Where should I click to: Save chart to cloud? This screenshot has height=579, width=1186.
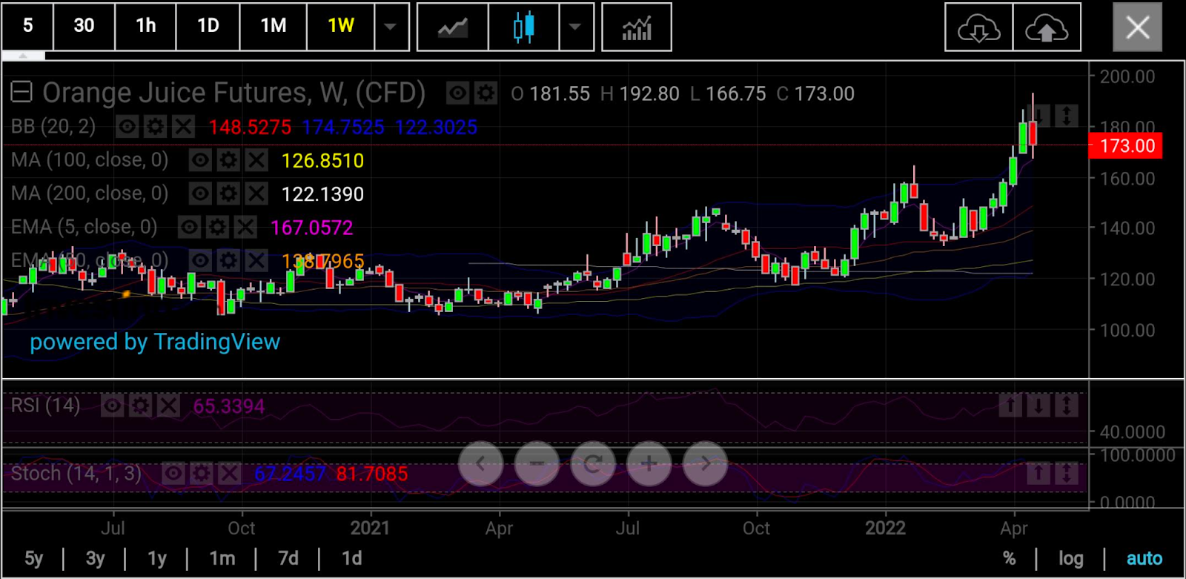[1046, 27]
